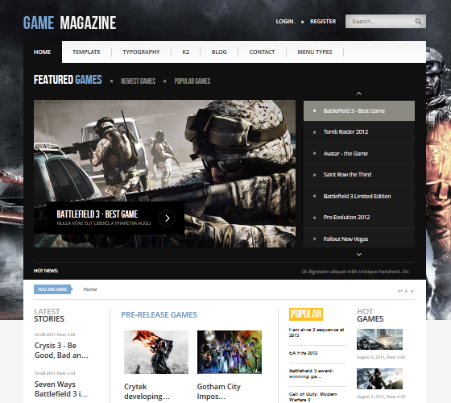Click the slider next arrow on Battlefield 3 caption
Viewport: 451px width, 403px height.
click(x=167, y=218)
